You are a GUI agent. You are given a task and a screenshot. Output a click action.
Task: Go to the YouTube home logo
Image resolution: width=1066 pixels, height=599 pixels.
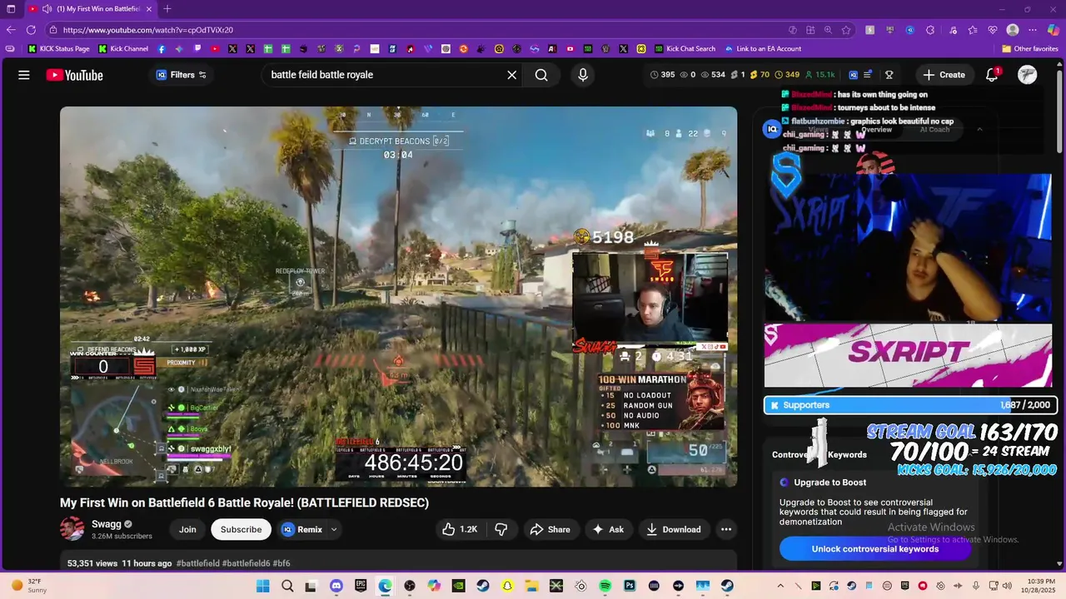point(75,75)
